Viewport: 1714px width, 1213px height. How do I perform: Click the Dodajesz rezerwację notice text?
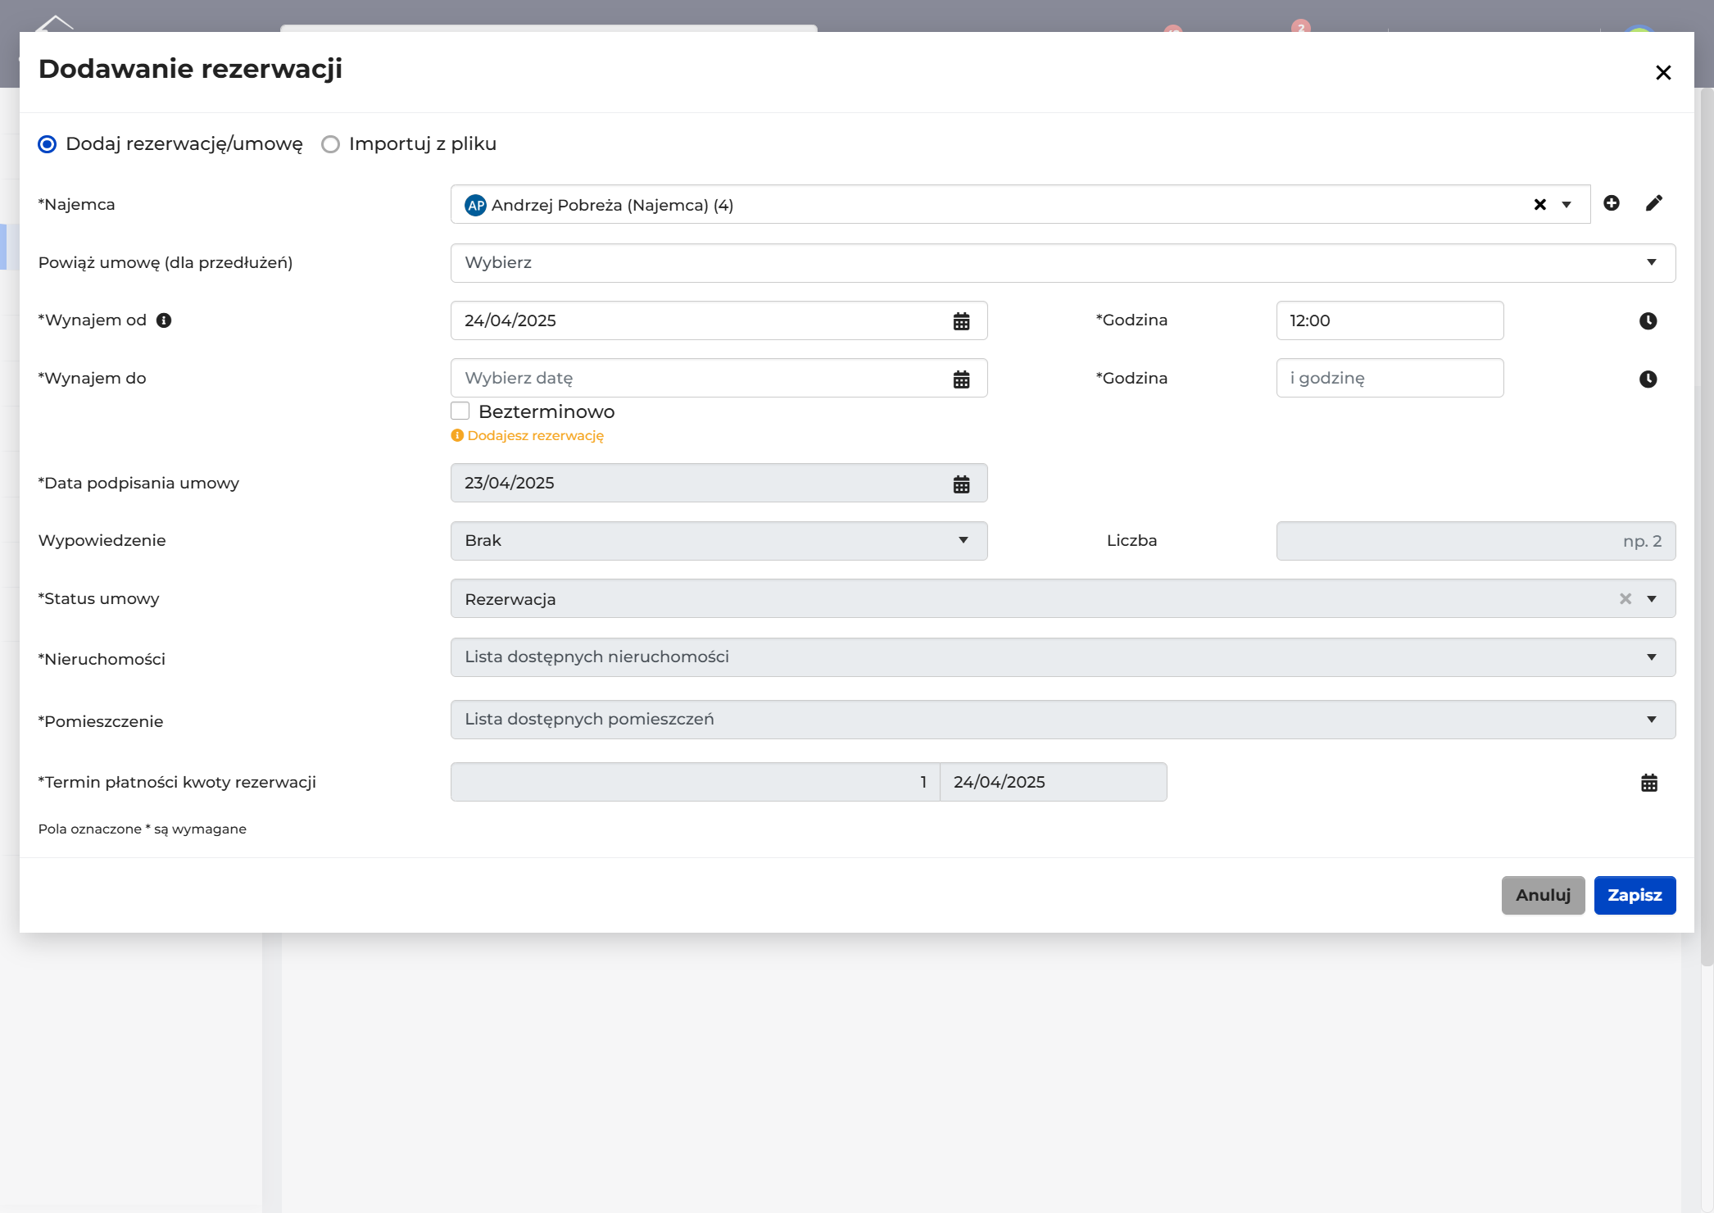(535, 435)
